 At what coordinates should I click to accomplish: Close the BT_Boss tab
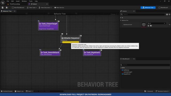(47, 4)
